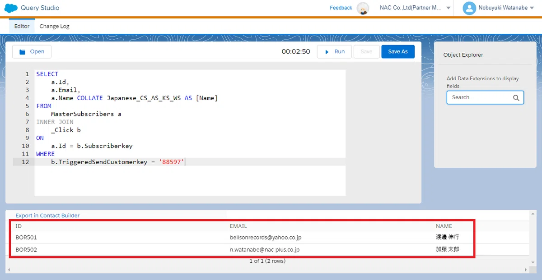Expand the NAC Co.,Ltd business unit dropdown
Viewport: 542px width, 280px height.
tap(449, 8)
